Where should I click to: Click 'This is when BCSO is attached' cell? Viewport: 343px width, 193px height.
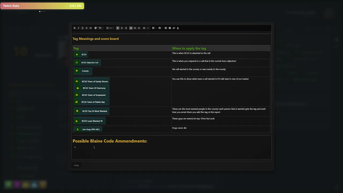pyautogui.click(x=221, y=54)
